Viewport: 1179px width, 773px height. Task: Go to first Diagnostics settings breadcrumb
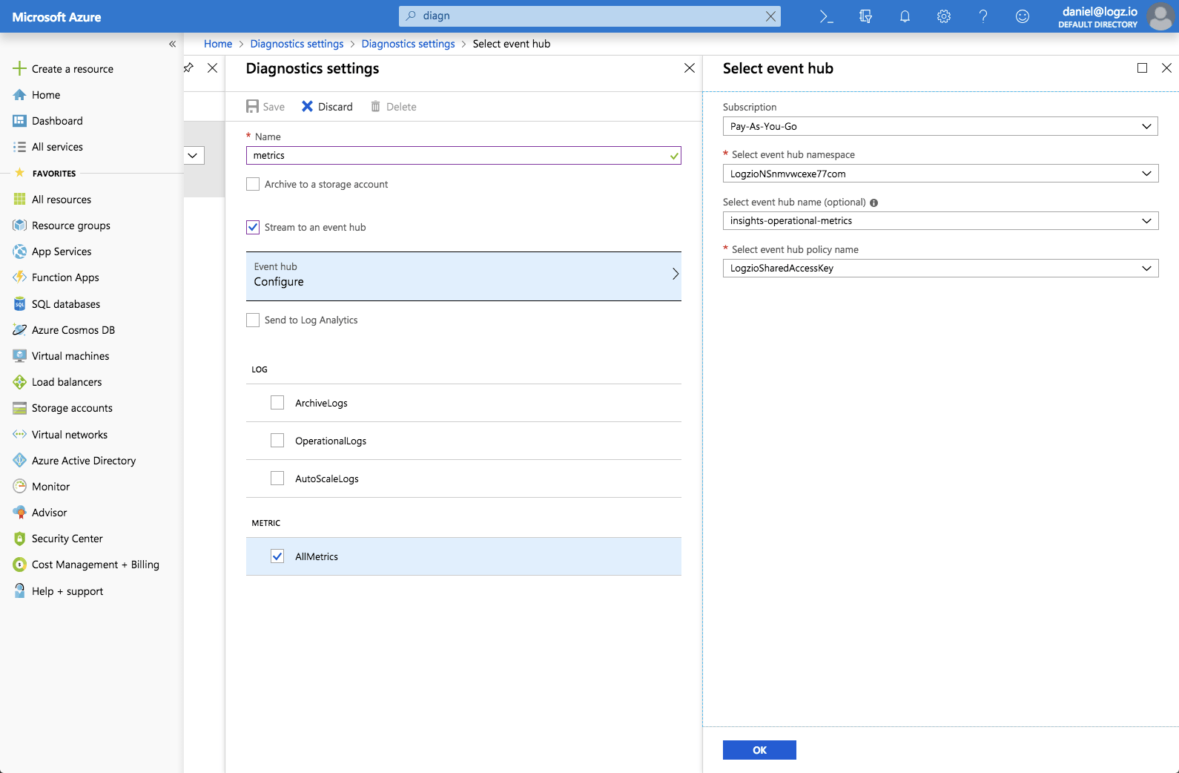tap(297, 44)
